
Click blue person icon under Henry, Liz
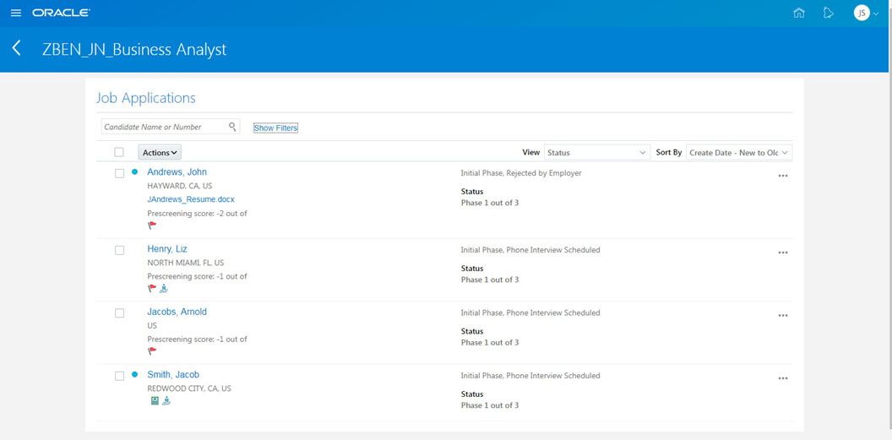click(x=164, y=288)
